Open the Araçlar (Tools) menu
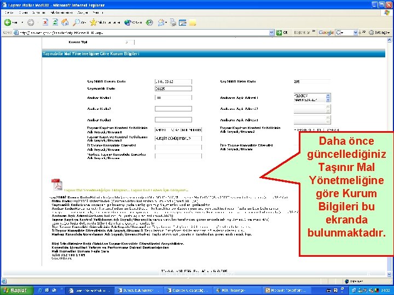 [x=83, y=12]
